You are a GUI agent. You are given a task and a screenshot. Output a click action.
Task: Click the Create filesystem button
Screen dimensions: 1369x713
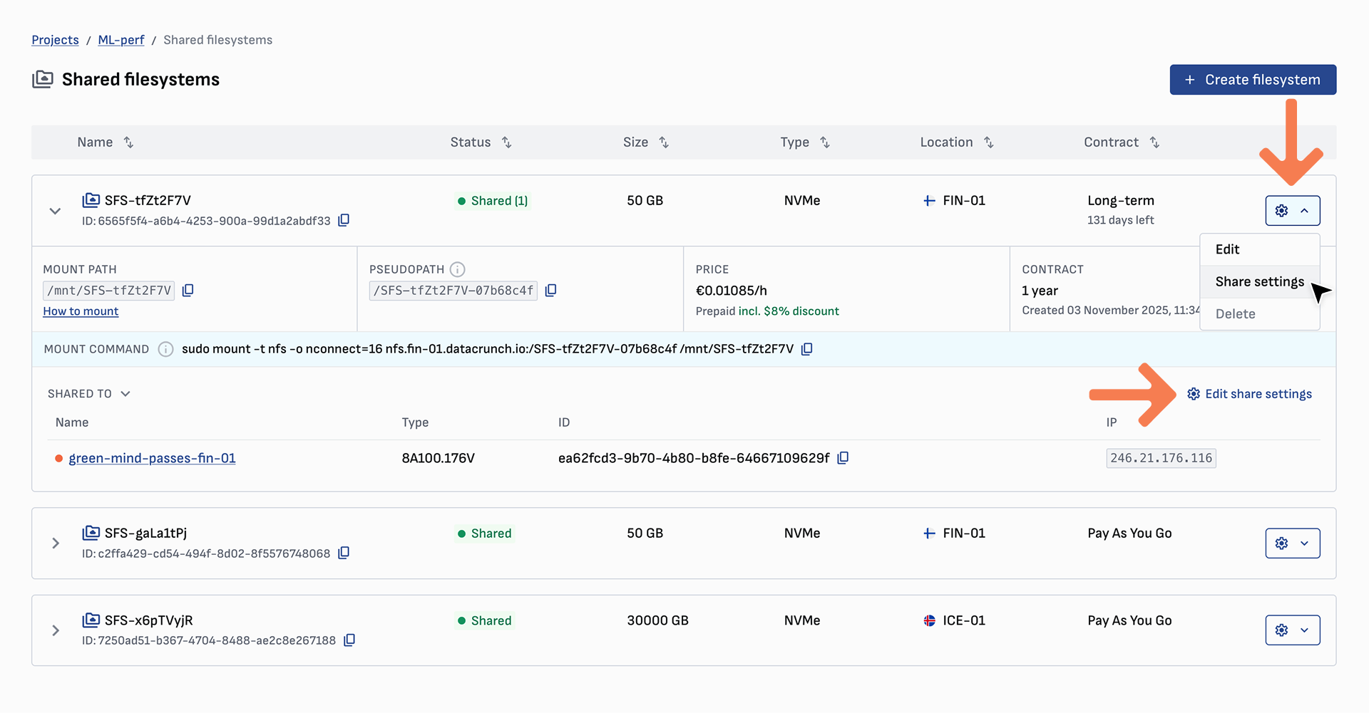pyautogui.click(x=1253, y=80)
